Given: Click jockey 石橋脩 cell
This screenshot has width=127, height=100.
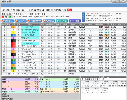Looking at the screenshot, I should (73, 30).
